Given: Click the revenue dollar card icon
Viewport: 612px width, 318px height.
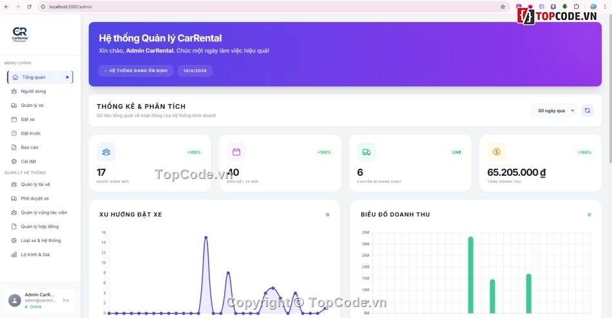Looking at the screenshot, I should point(497,152).
